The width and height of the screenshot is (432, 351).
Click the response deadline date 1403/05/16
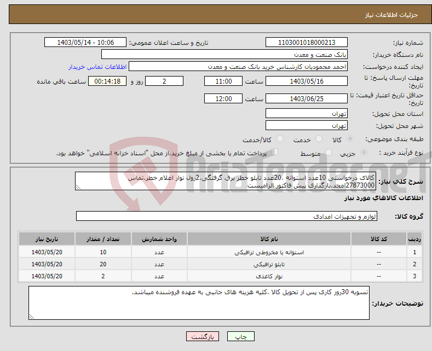[307, 81]
